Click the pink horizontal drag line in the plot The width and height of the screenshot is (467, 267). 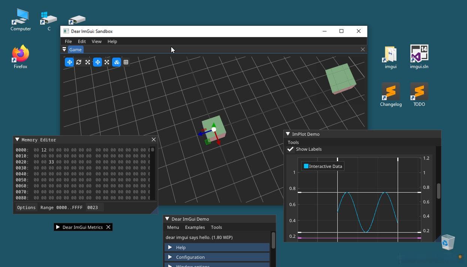[x=359, y=238]
